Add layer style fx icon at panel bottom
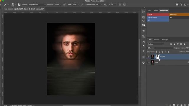This screenshot has height=106, width=189. [x=170, y=105]
